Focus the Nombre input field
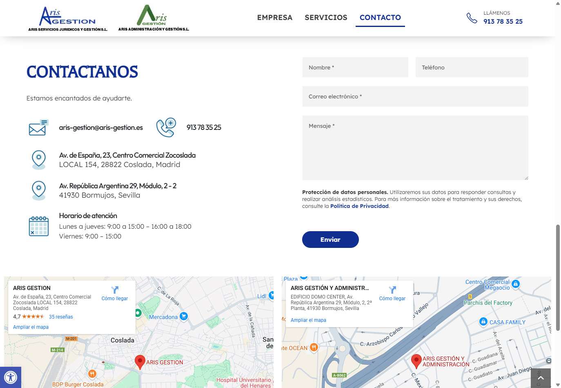The height and width of the screenshot is (388, 561). click(x=355, y=67)
